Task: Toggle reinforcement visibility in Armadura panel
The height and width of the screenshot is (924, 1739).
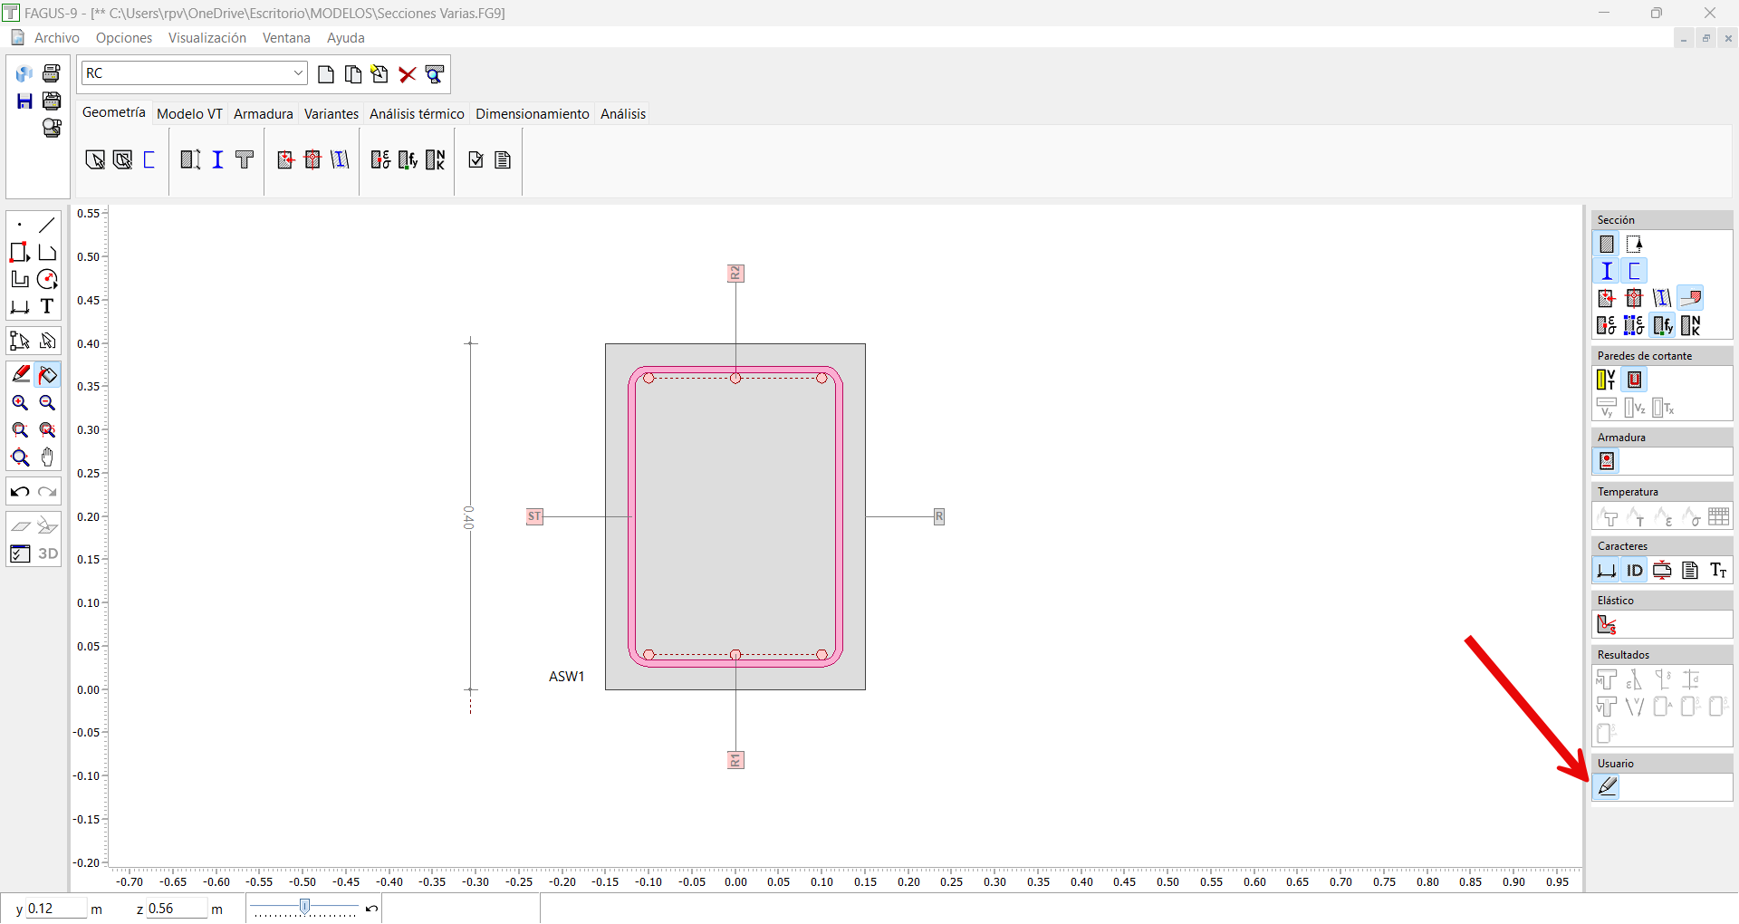Action: coord(1607,462)
